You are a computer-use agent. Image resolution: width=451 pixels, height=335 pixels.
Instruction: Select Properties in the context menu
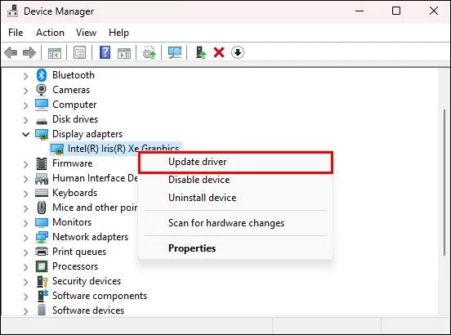192,248
